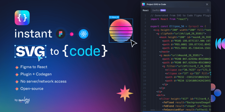This screenshot has height=112, width=225.
Task: Click the pink arrow connector icon
Action: tap(72, 34)
